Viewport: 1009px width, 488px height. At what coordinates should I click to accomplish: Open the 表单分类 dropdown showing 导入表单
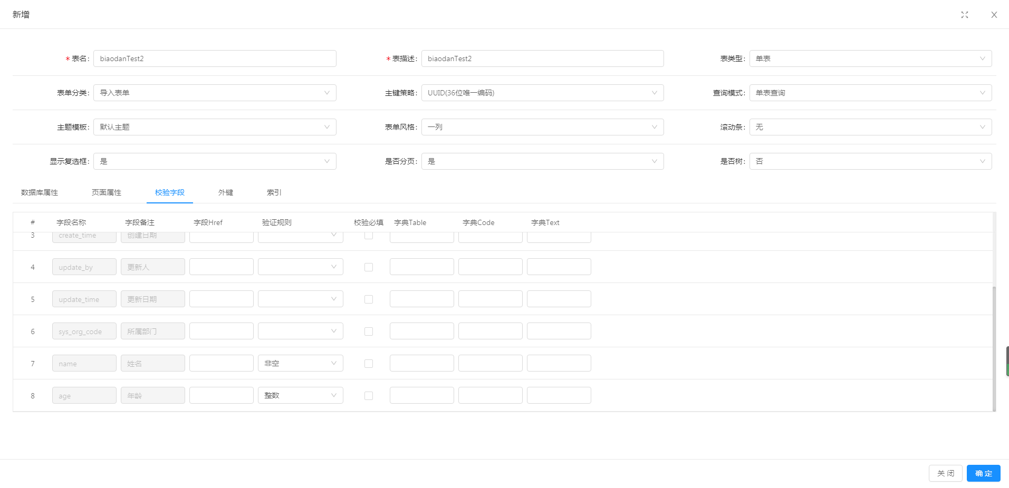[215, 93]
